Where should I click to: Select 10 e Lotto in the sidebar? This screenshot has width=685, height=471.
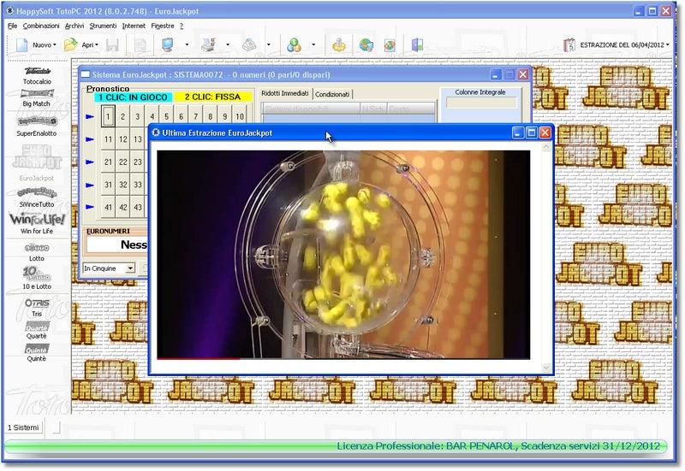tap(37, 278)
